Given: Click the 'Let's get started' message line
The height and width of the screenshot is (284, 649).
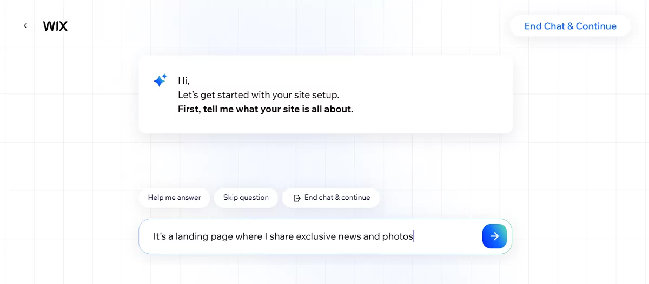Looking at the screenshot, I should tap(259, 95).
